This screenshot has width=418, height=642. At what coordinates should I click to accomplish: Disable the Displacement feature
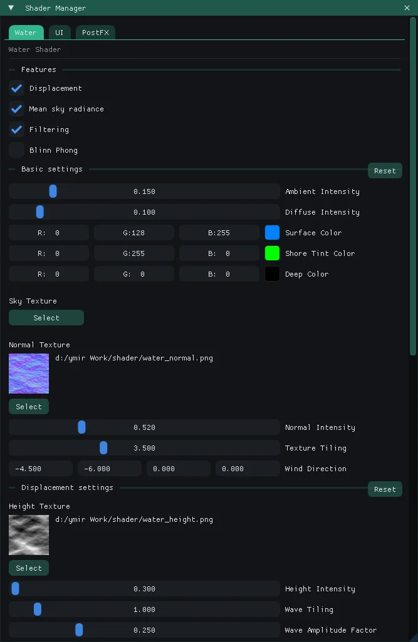point(16,88)
